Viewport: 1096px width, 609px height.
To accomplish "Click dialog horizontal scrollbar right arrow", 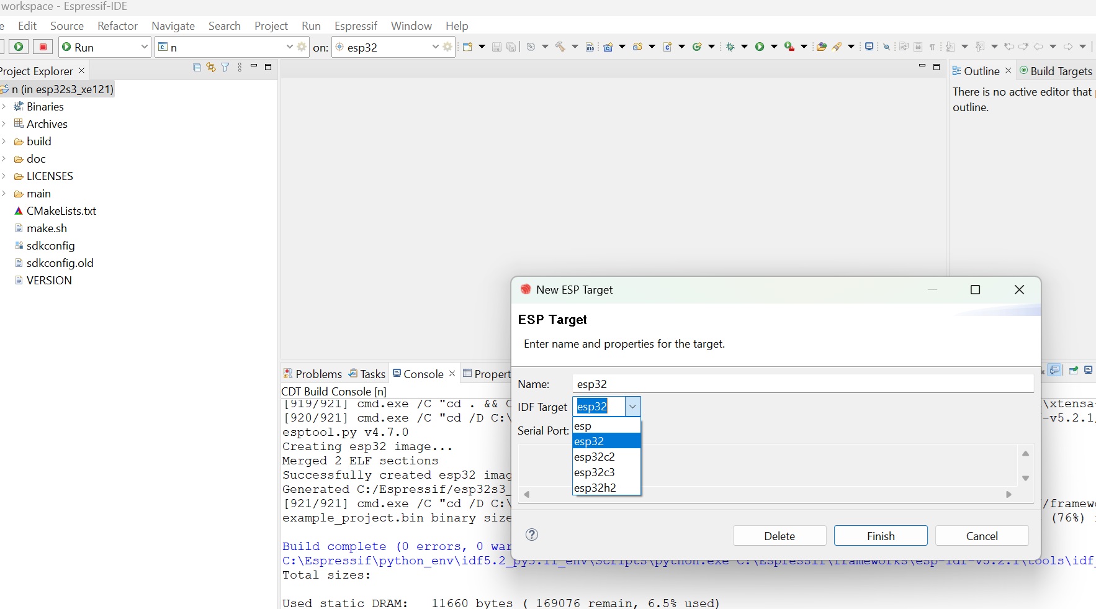I will coord(1008,494).
